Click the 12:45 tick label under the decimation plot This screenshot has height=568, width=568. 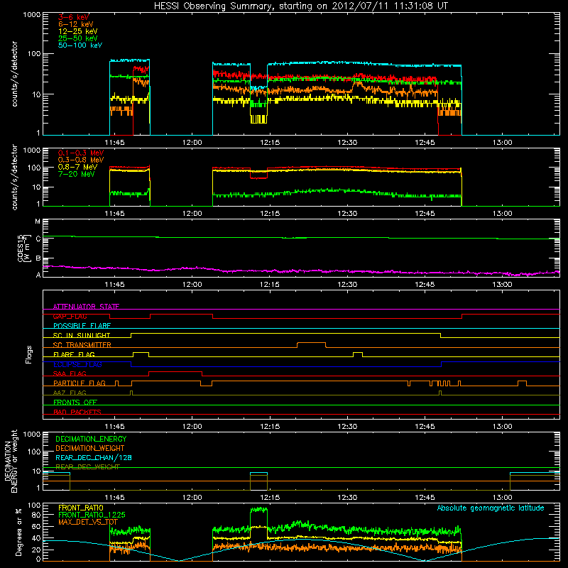click(x=425, y=497)
